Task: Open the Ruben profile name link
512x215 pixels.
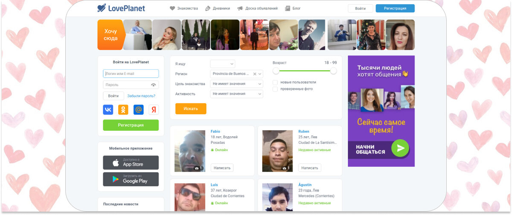Action: (x=304, y=132)
